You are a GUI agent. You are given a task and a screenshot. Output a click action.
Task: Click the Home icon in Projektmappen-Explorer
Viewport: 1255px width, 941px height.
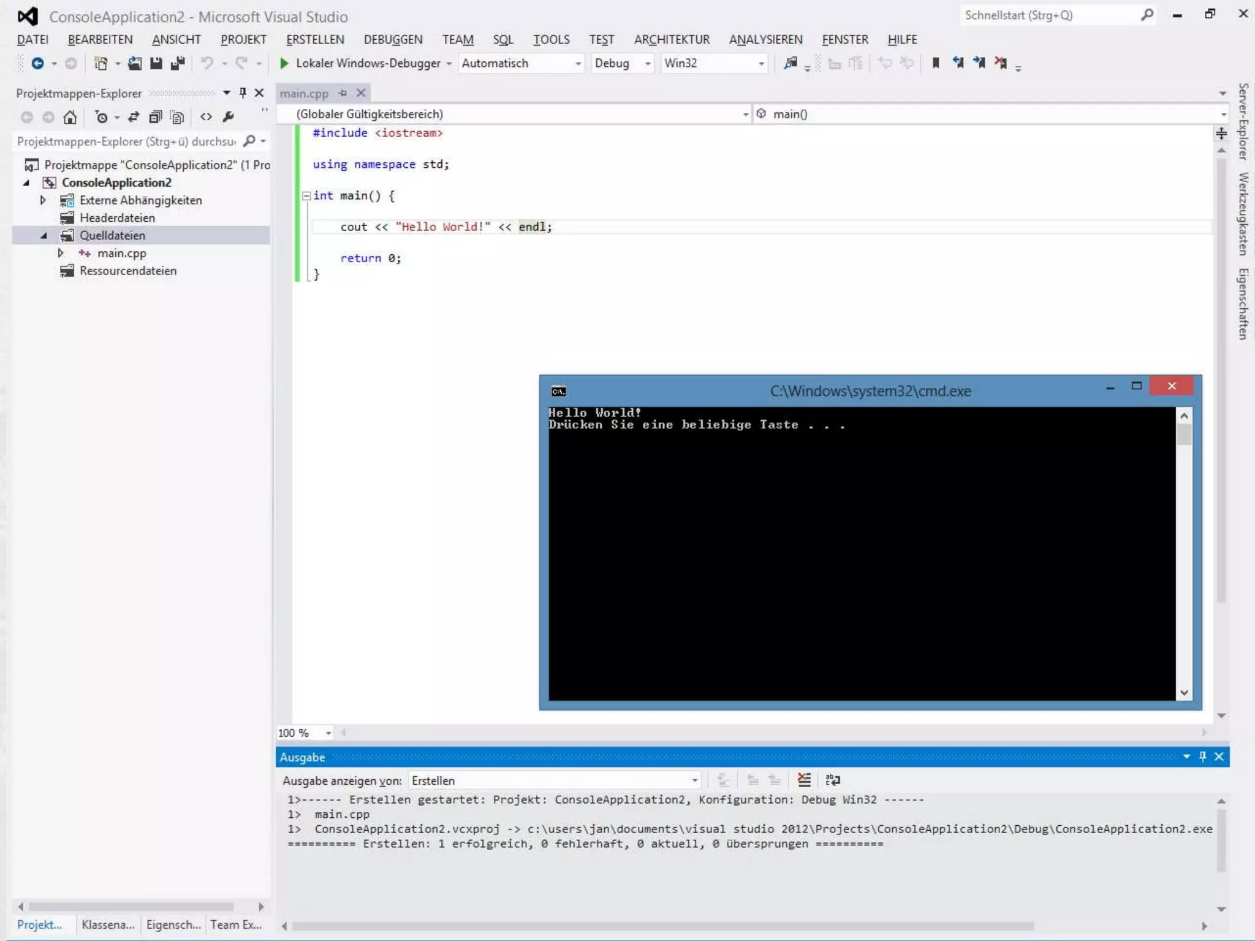pos(70,116)
